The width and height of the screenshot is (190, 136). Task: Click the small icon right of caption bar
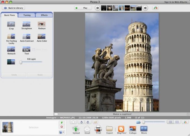[x=188, y=114]
